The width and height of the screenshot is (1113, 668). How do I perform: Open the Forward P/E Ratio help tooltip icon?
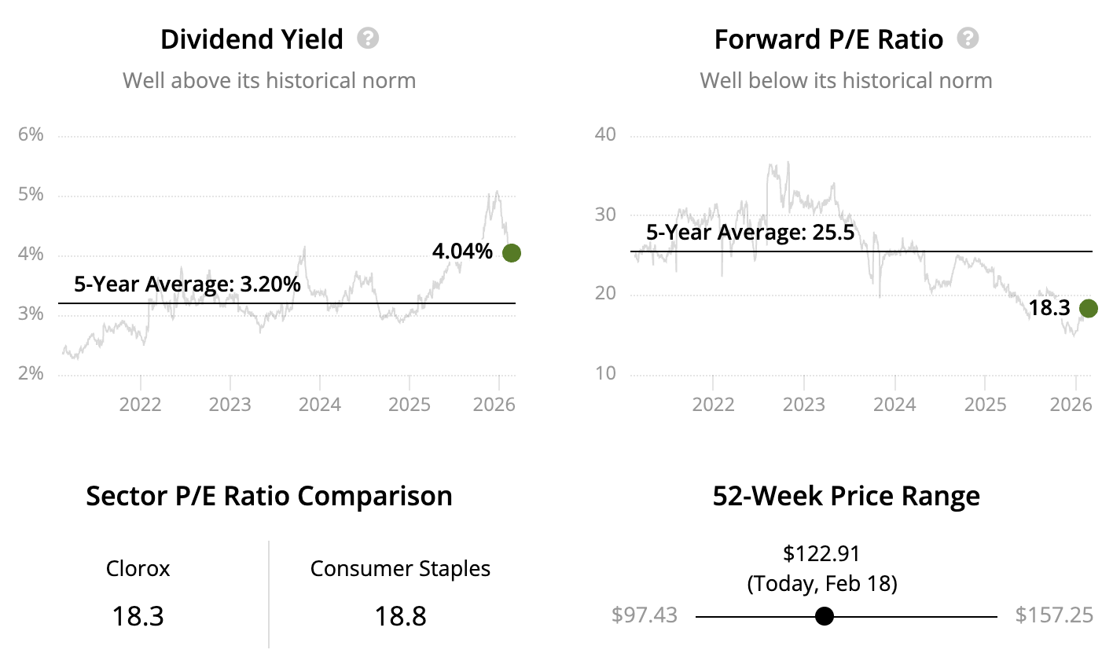pyautogui.click(x=968, y=39)
